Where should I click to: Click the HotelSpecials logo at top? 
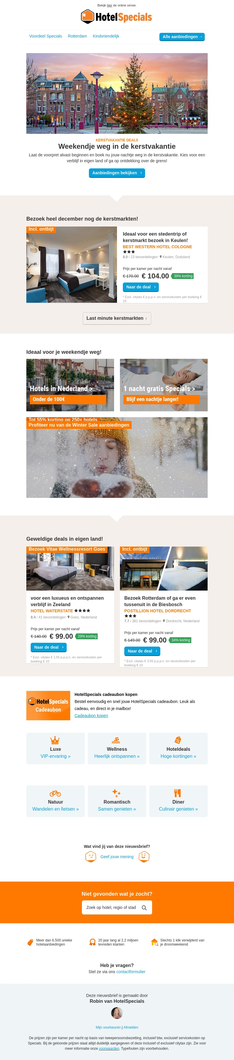point(117,17)
